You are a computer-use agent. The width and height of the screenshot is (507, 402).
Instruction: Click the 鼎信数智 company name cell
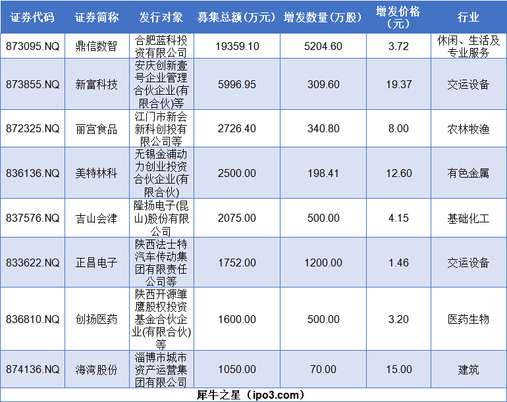(97, 47)
